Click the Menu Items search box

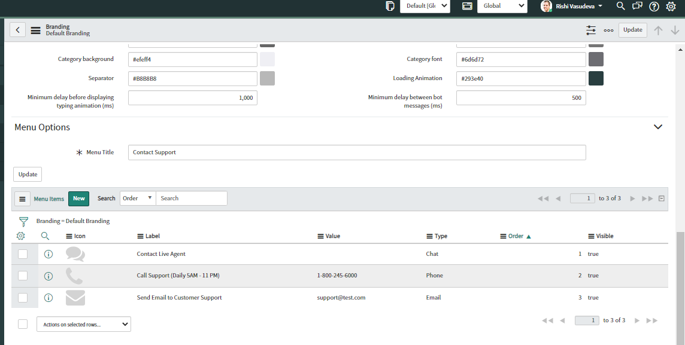pyautogui.click(x=192, y=199)
